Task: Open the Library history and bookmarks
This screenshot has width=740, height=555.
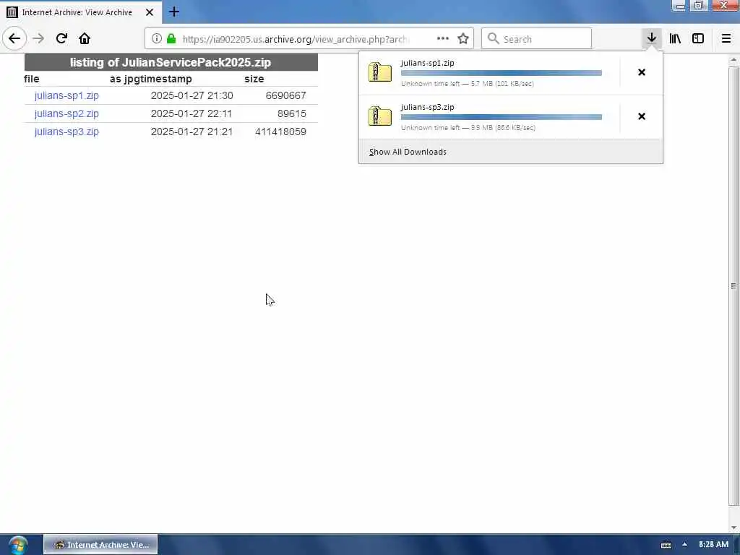Action: (x=675, y=39)
